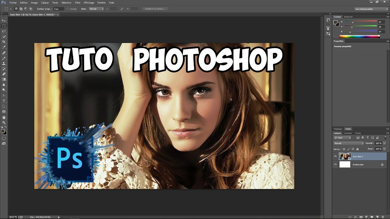Select the Ellipse shape tool
390x219 pixels.
4,112
